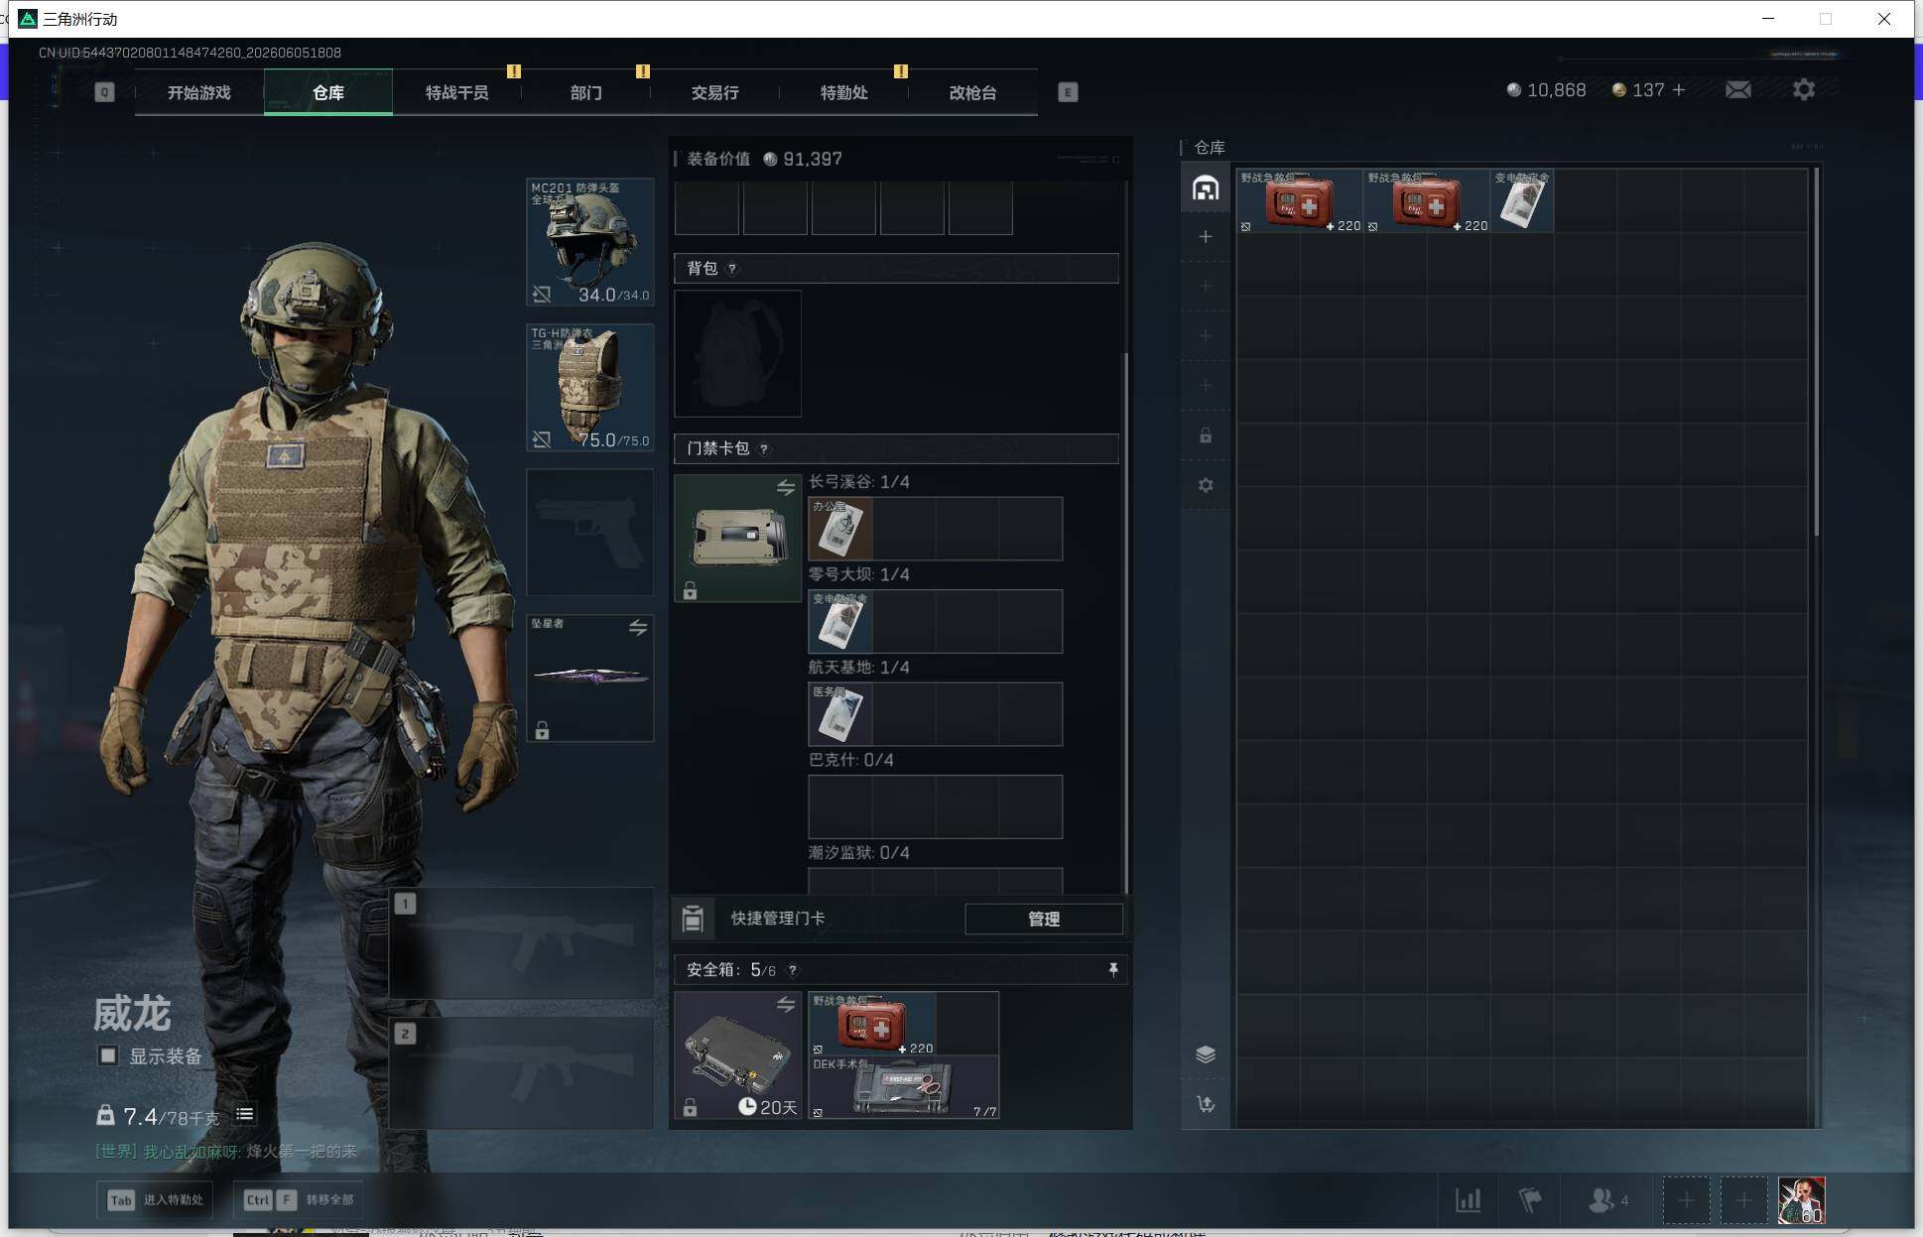Click the padlock icon in the warehouse sidebar
1923x1237 pixels.
[1206, 435]
